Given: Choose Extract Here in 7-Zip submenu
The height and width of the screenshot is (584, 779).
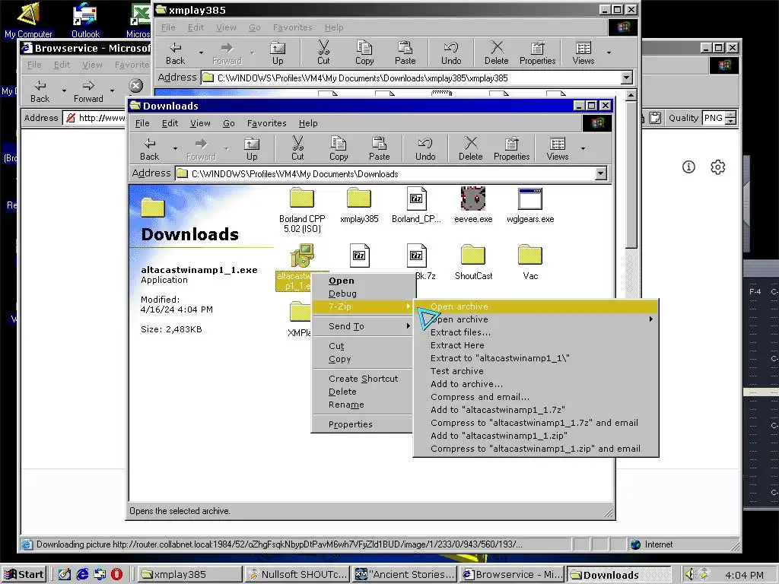Looking at the screenshot, I should click(x=536, y=345).
